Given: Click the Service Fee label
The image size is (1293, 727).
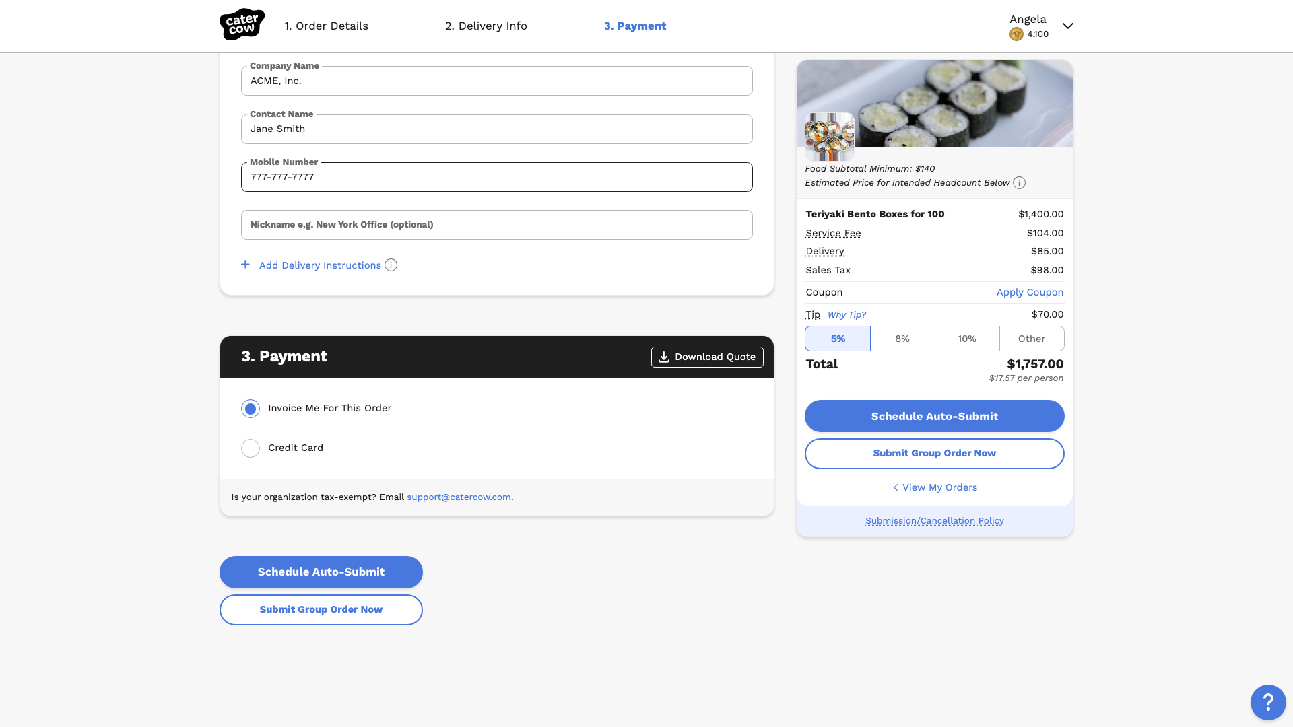Looking at the screenshot, I should click(x=833, y=233).
